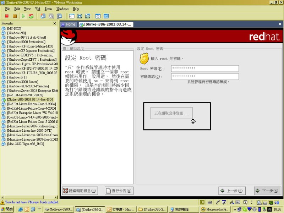Click the 隱藏輔助訊息 hide help button
Viewport: 284px width, 213px height.
click(x=80, y=191)
